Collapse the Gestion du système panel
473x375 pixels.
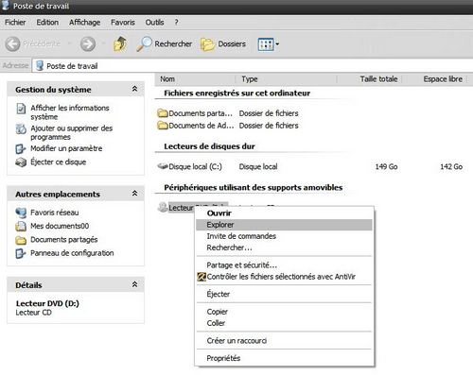[134, 89]
